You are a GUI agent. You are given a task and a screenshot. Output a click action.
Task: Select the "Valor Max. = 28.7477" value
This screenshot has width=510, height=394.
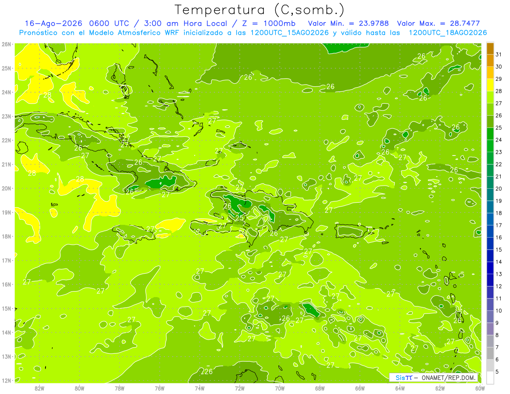point(438,23)
